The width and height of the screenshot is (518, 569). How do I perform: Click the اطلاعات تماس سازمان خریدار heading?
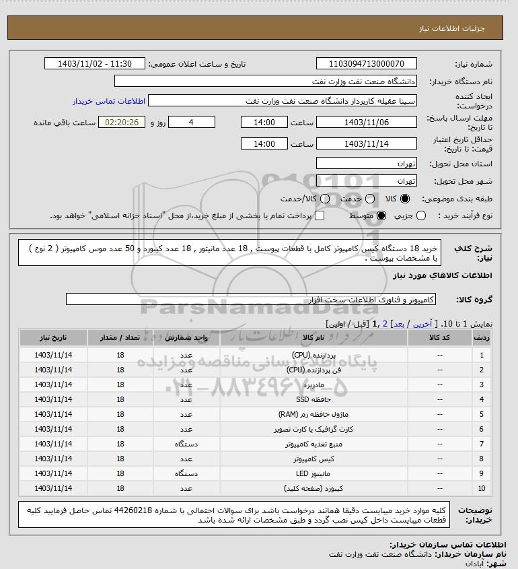click(447, 545)
